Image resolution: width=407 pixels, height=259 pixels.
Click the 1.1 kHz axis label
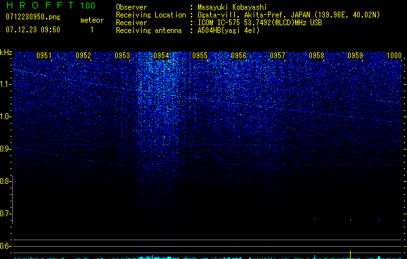5,84
